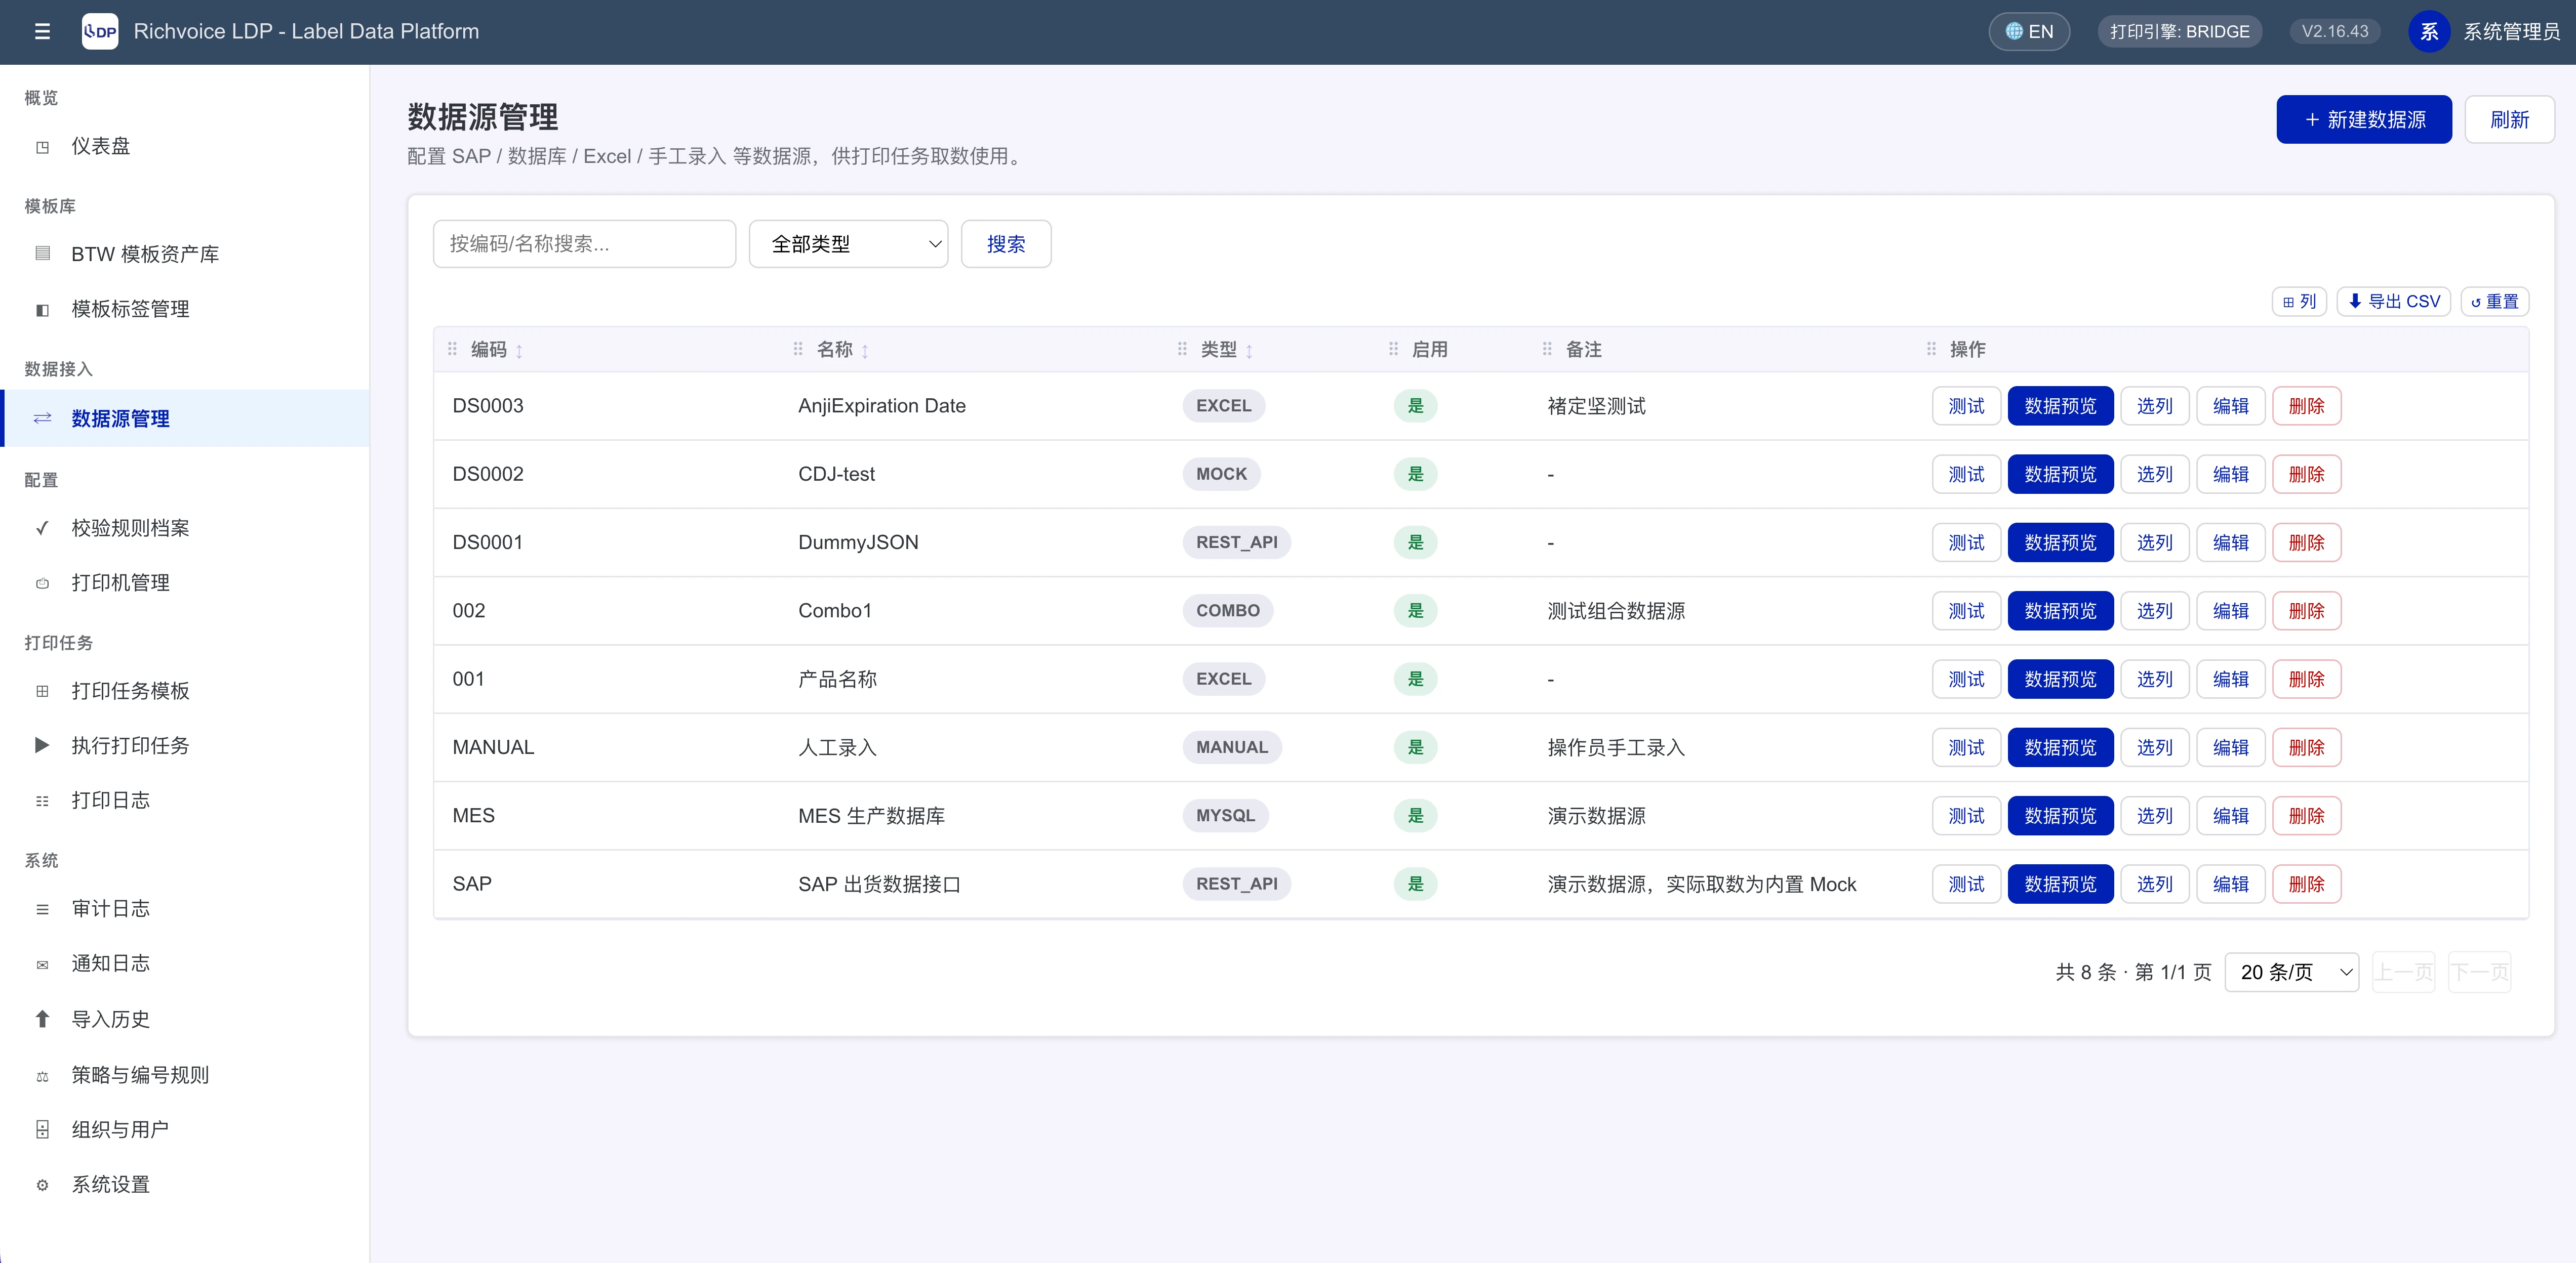This screenshot has height=1263, width=2576.
Task: Click the system admin avatar icon
Action: coord(2429,32)
